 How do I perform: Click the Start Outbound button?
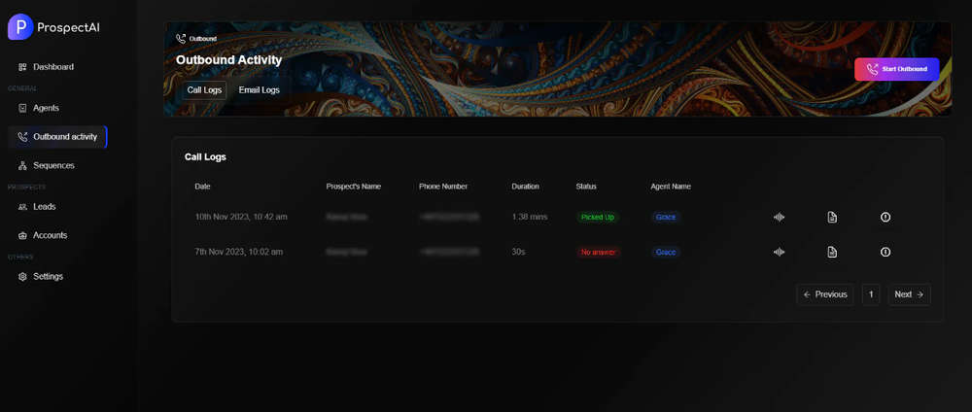click(x=896, y=69)
